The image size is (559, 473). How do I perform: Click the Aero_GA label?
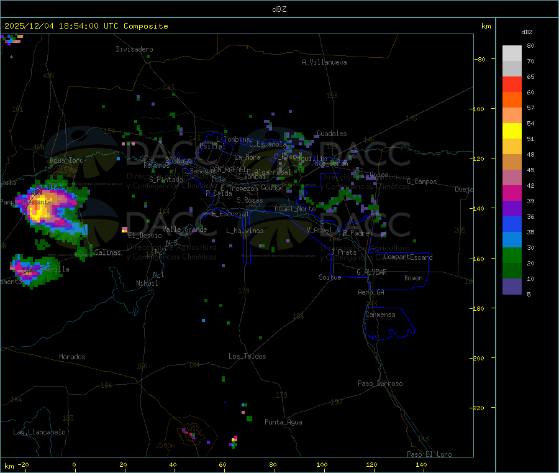point(371,292)
